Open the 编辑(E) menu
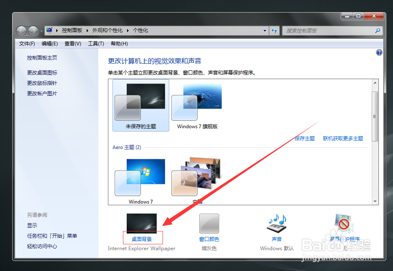This screenshot has width=393, height=271. coord(50,44)
